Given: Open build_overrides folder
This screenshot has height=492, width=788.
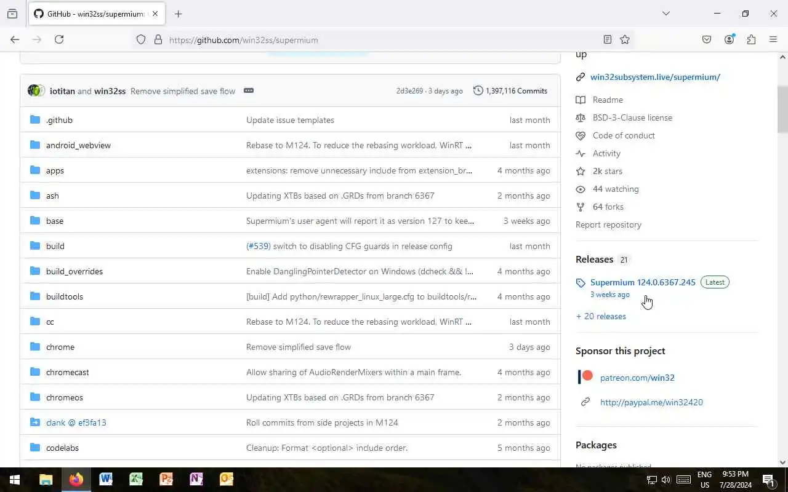Looking at the screenshot, I should 74,271.
